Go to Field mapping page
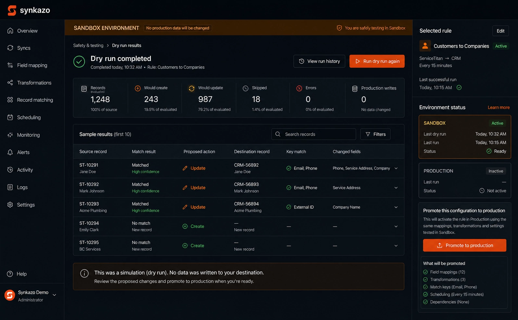The height and width of the screenshot is (320, 518). tap(32, 65)
